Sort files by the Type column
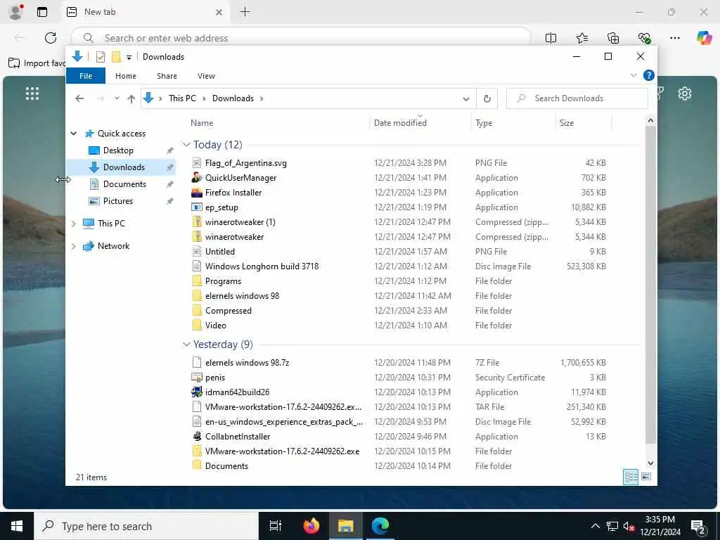The image size is (720, 540). 484,123
